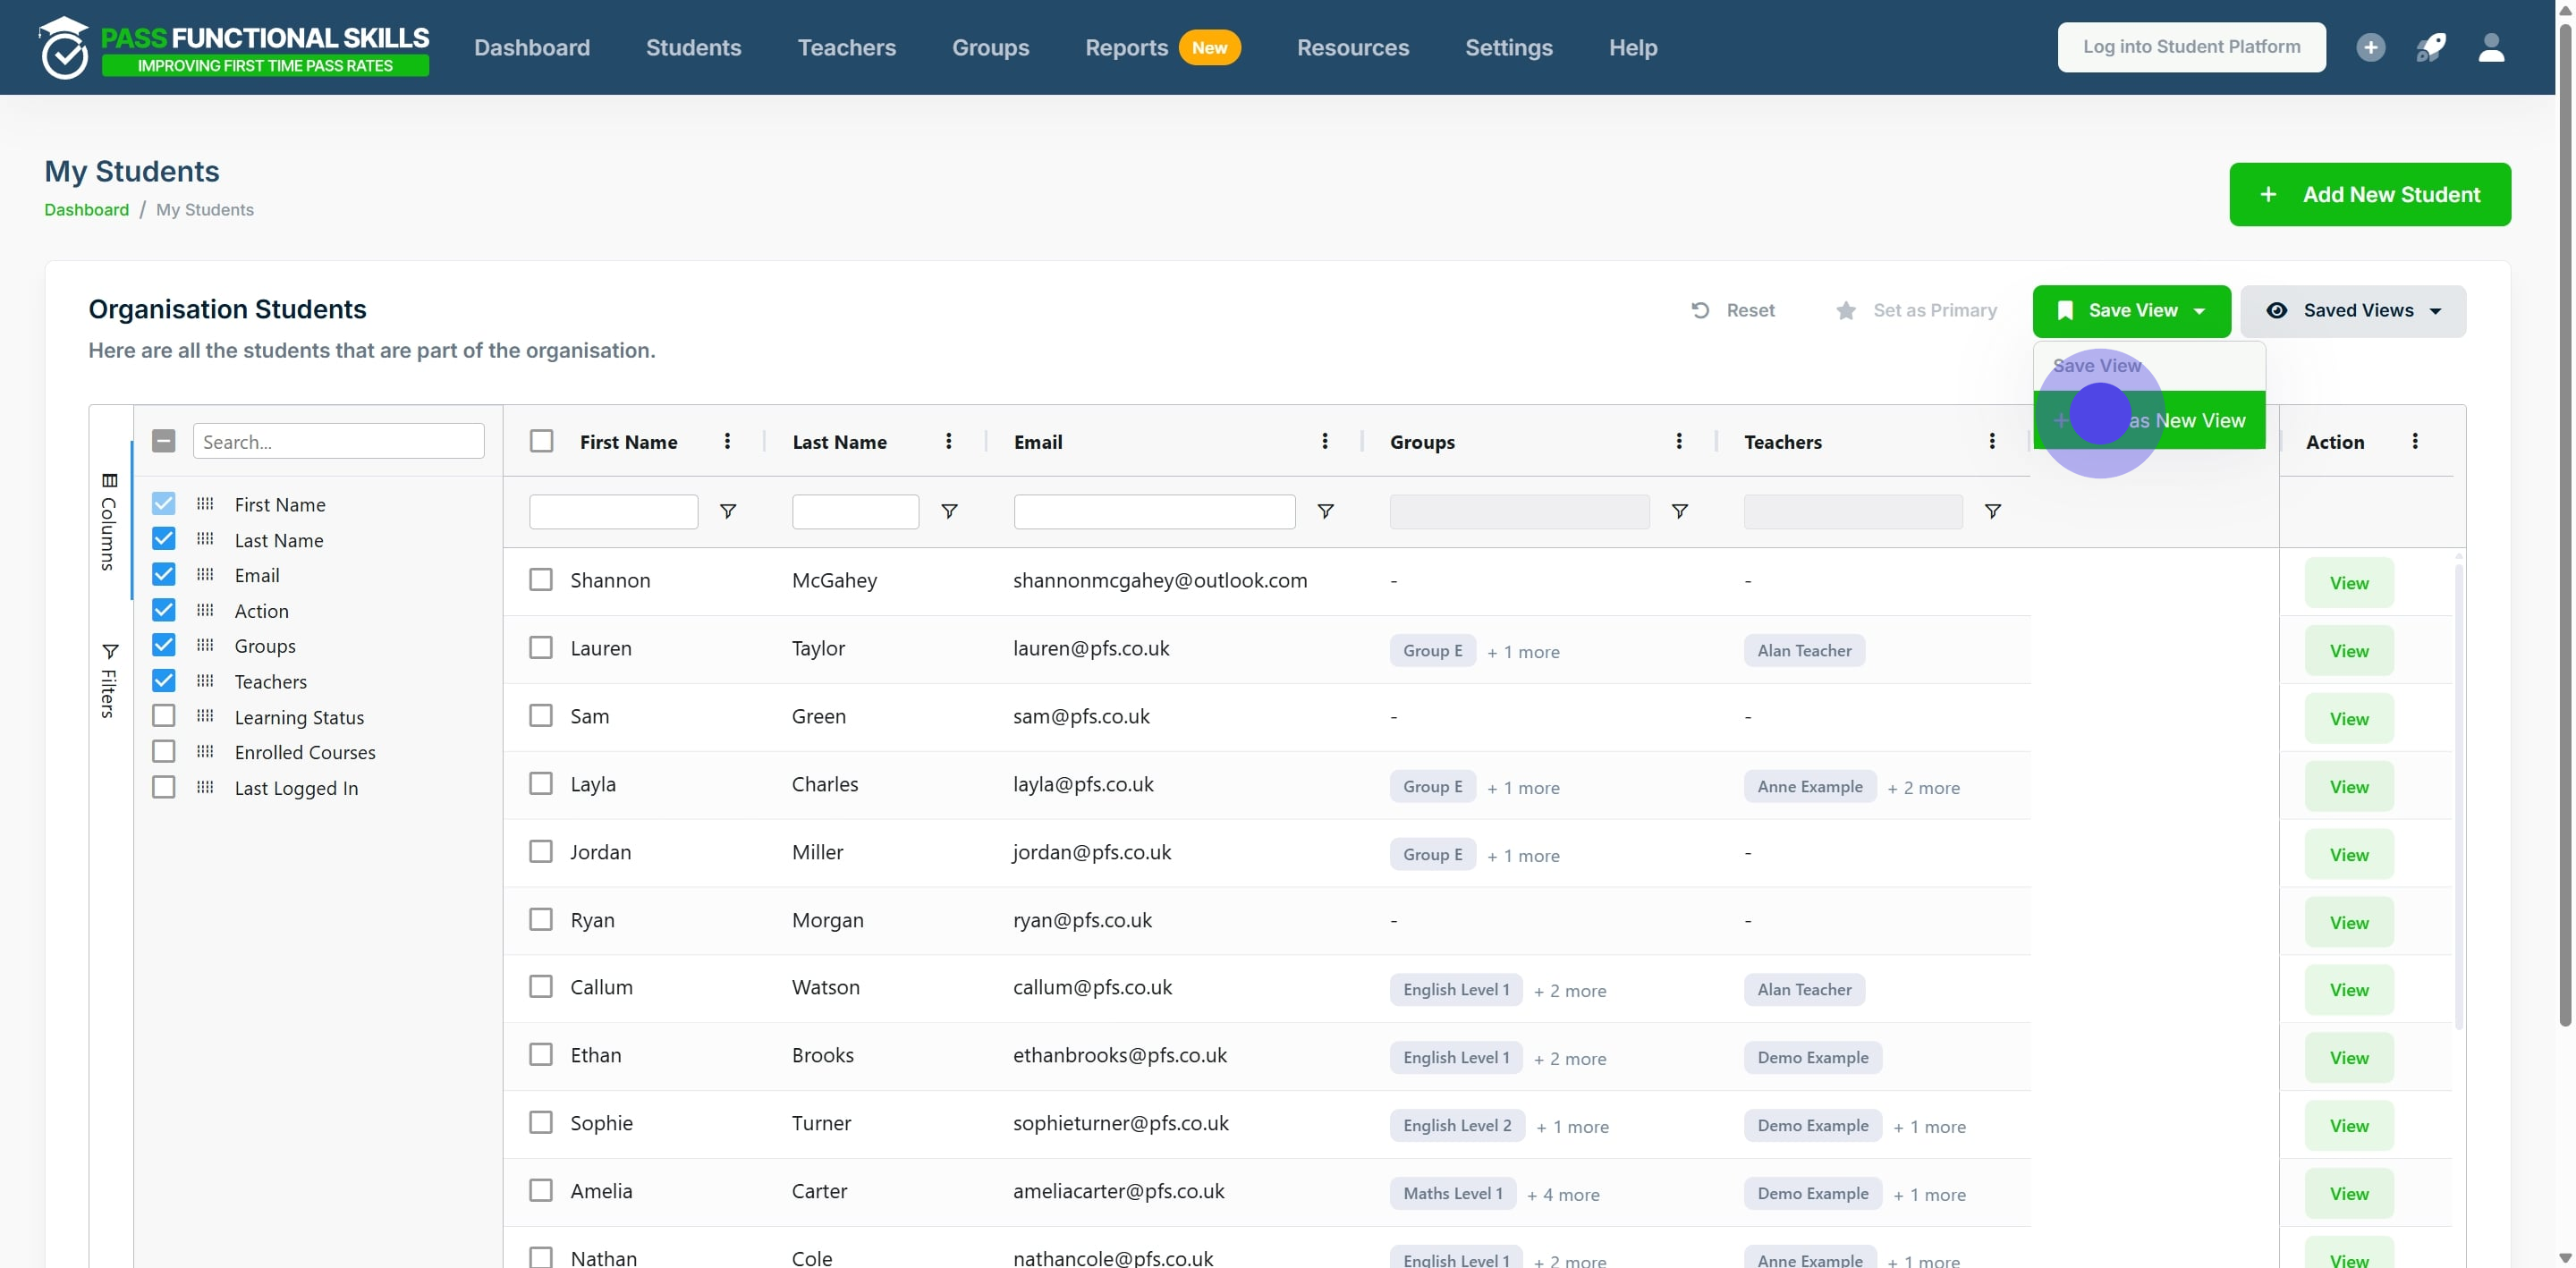Toggle all-columns checkbox beside column search
This screenshot has height=1268, width=2576.
tap(163, 441)
